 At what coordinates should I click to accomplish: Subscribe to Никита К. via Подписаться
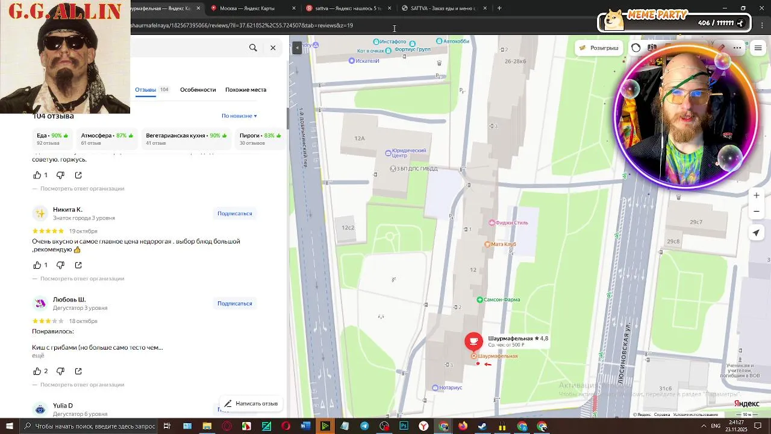pos(235,213)
